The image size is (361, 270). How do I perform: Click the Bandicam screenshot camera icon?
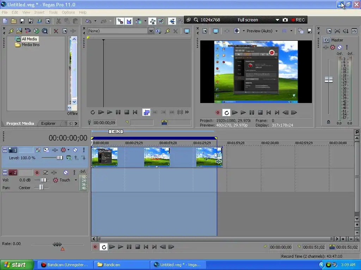click(285, 20)
